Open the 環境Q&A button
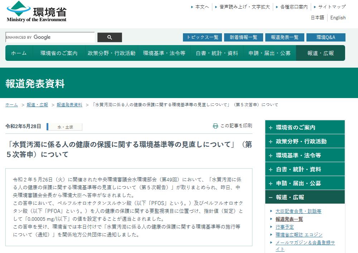 pos(326,37)
